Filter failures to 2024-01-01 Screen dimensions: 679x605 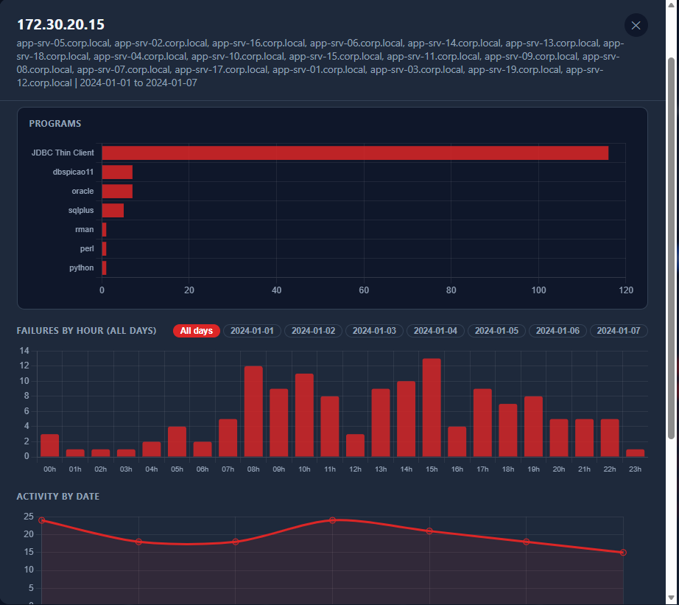(x=252, y=331)
